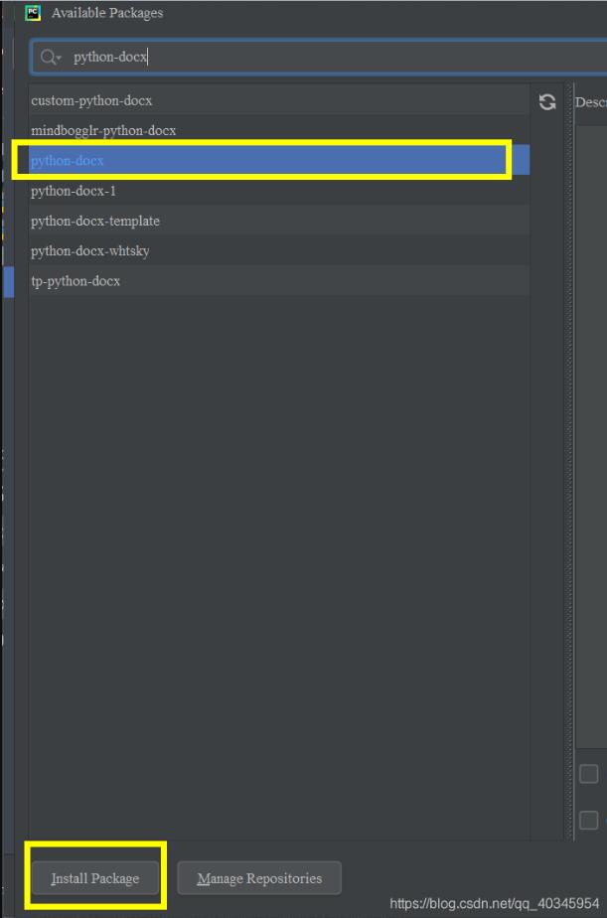Viewport: 607px width, 918px height.
Task: Tick the lower checkbox under description pane
Action: pos(588,820)
